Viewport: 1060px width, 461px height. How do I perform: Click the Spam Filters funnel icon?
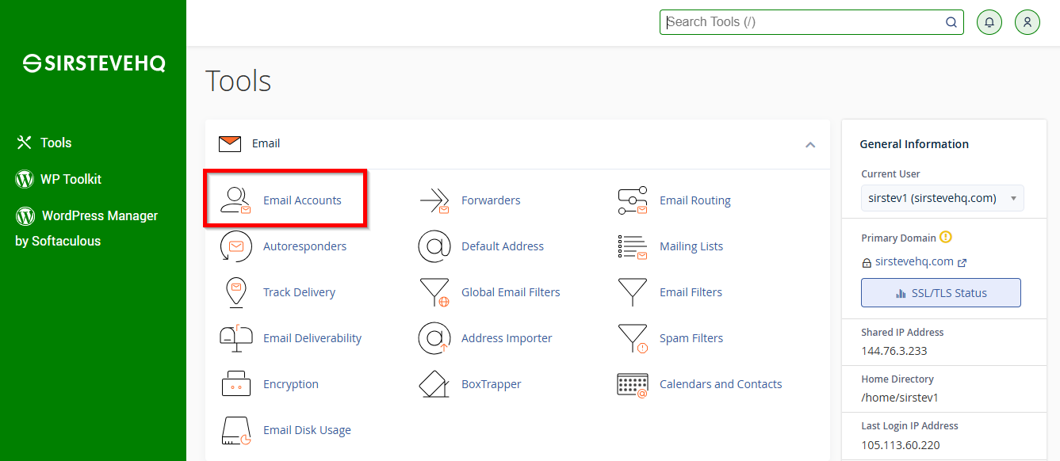coord(632,338)
